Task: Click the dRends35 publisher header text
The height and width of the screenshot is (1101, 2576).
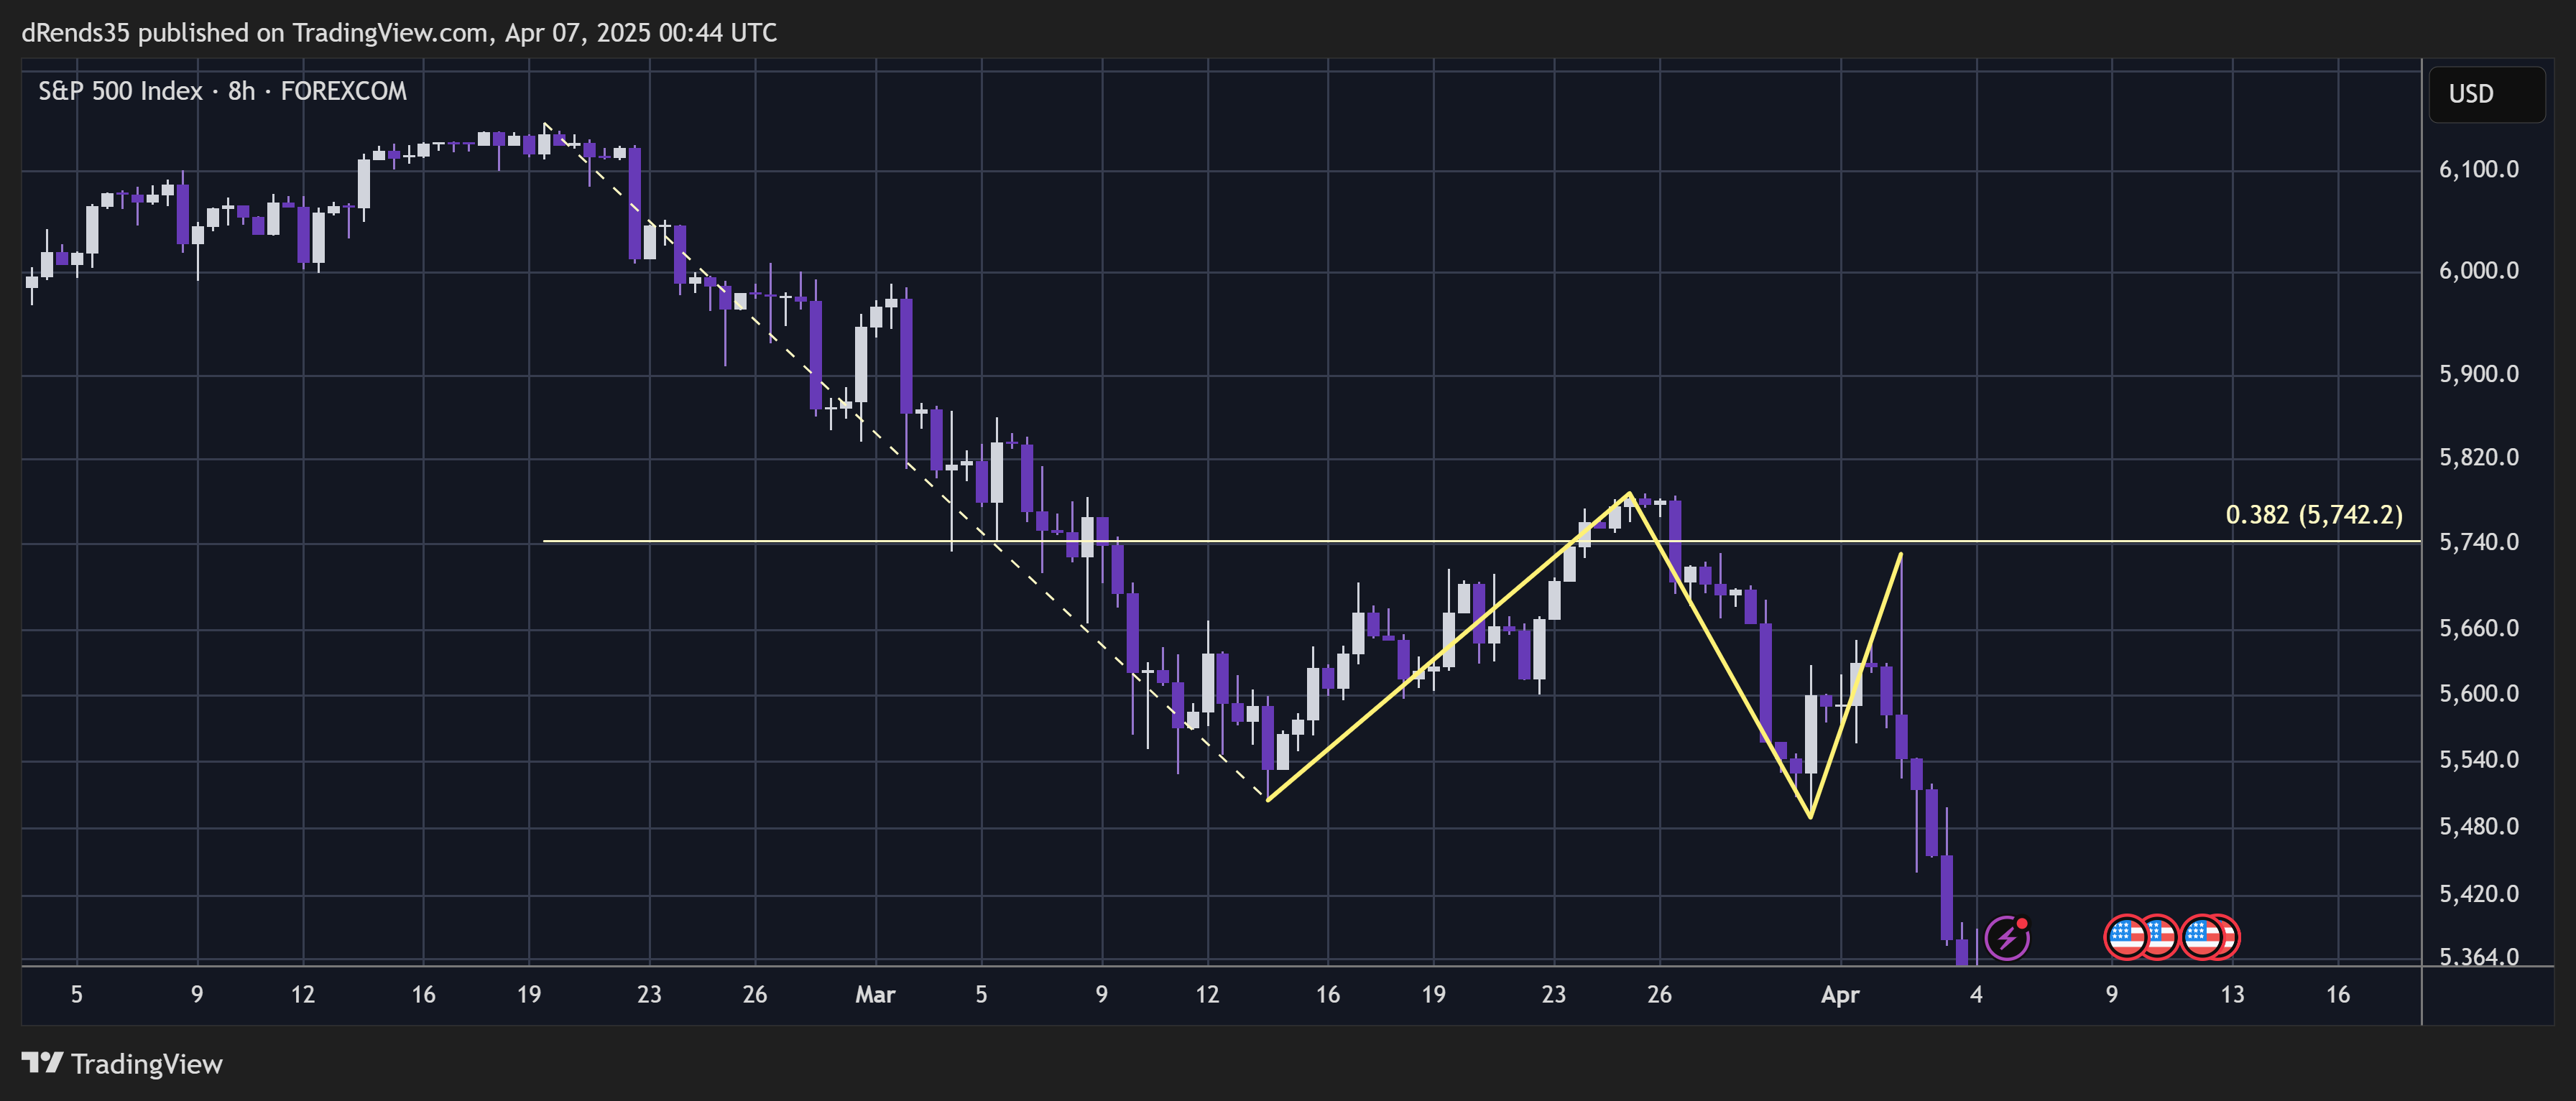Action: [x=399, y=33]
